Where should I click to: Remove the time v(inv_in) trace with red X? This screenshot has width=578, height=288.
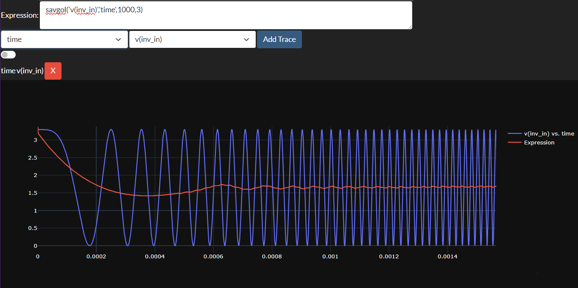(x=53, y=71)
